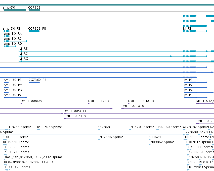Select the CG7362 gene feature
This screenshot has height=171, width=214.
point(34,10)
